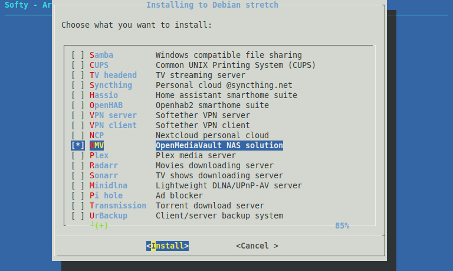
Task: Click 'Movies downloading server' description
Action: (215, 165)
